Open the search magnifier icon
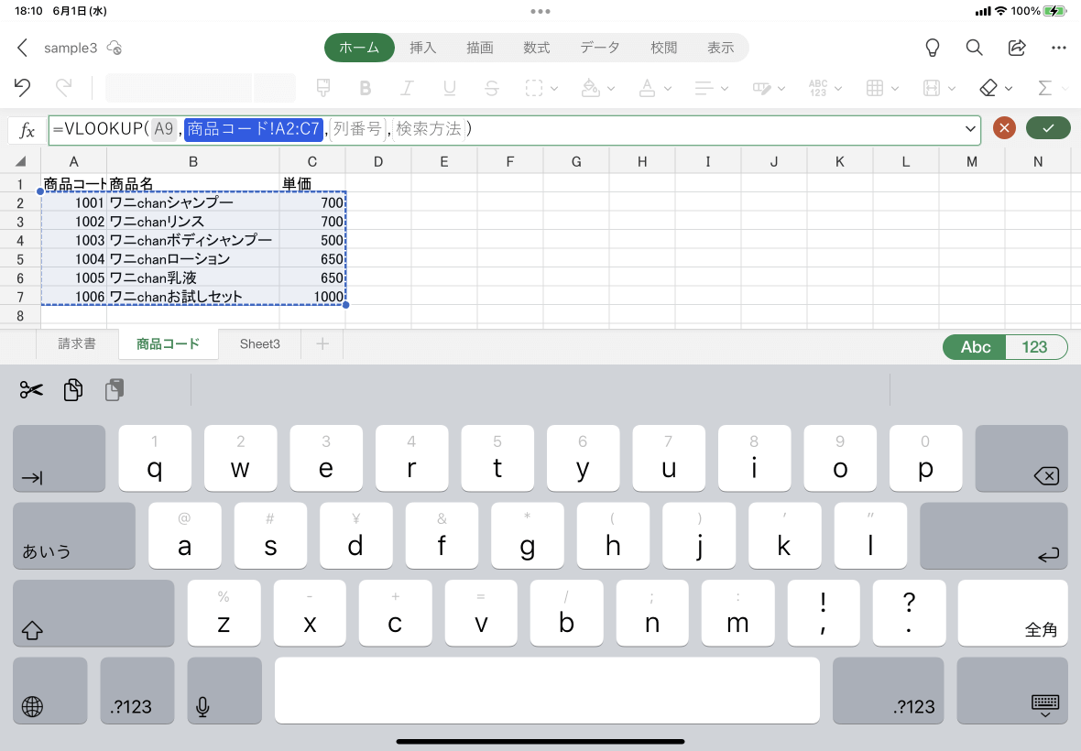 [x=974, y=48]
